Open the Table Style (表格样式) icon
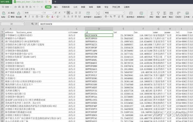 click(x=141, y=13)
